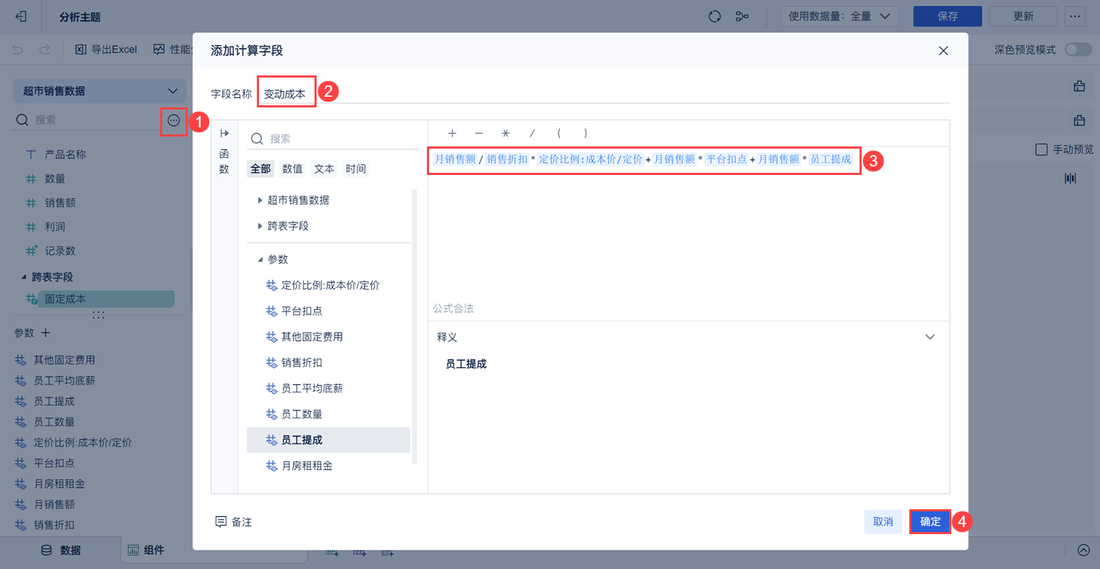Confirm the calculated field with 确定
Viewport: 1100px width, 569px height.
tap(931, 522)
